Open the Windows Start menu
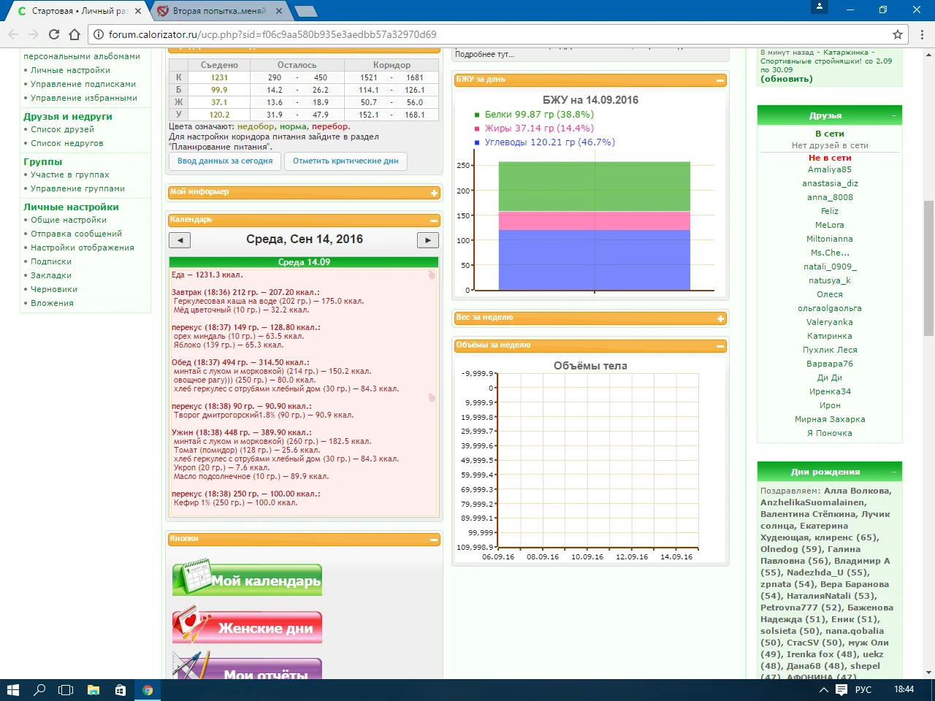 tap(12, 690)
